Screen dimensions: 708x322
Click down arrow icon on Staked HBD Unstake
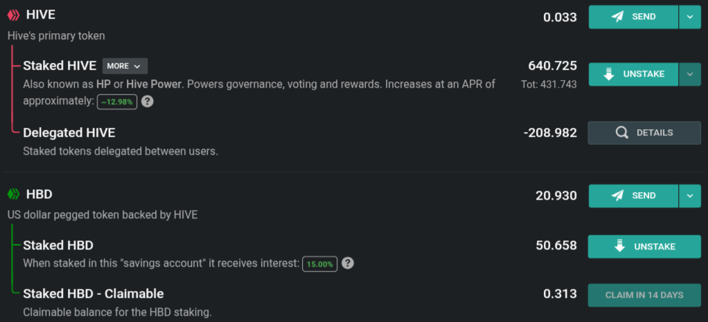[x=619, y=247]
